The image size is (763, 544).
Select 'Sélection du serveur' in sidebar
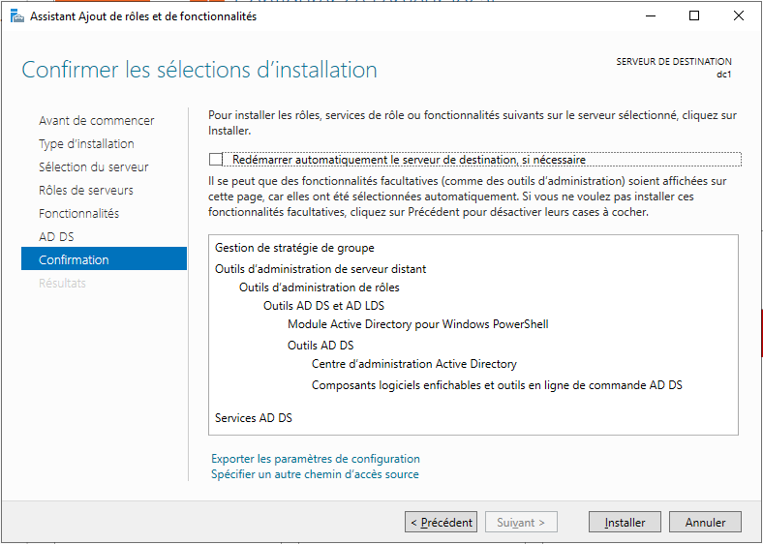(x=93, y=167)
